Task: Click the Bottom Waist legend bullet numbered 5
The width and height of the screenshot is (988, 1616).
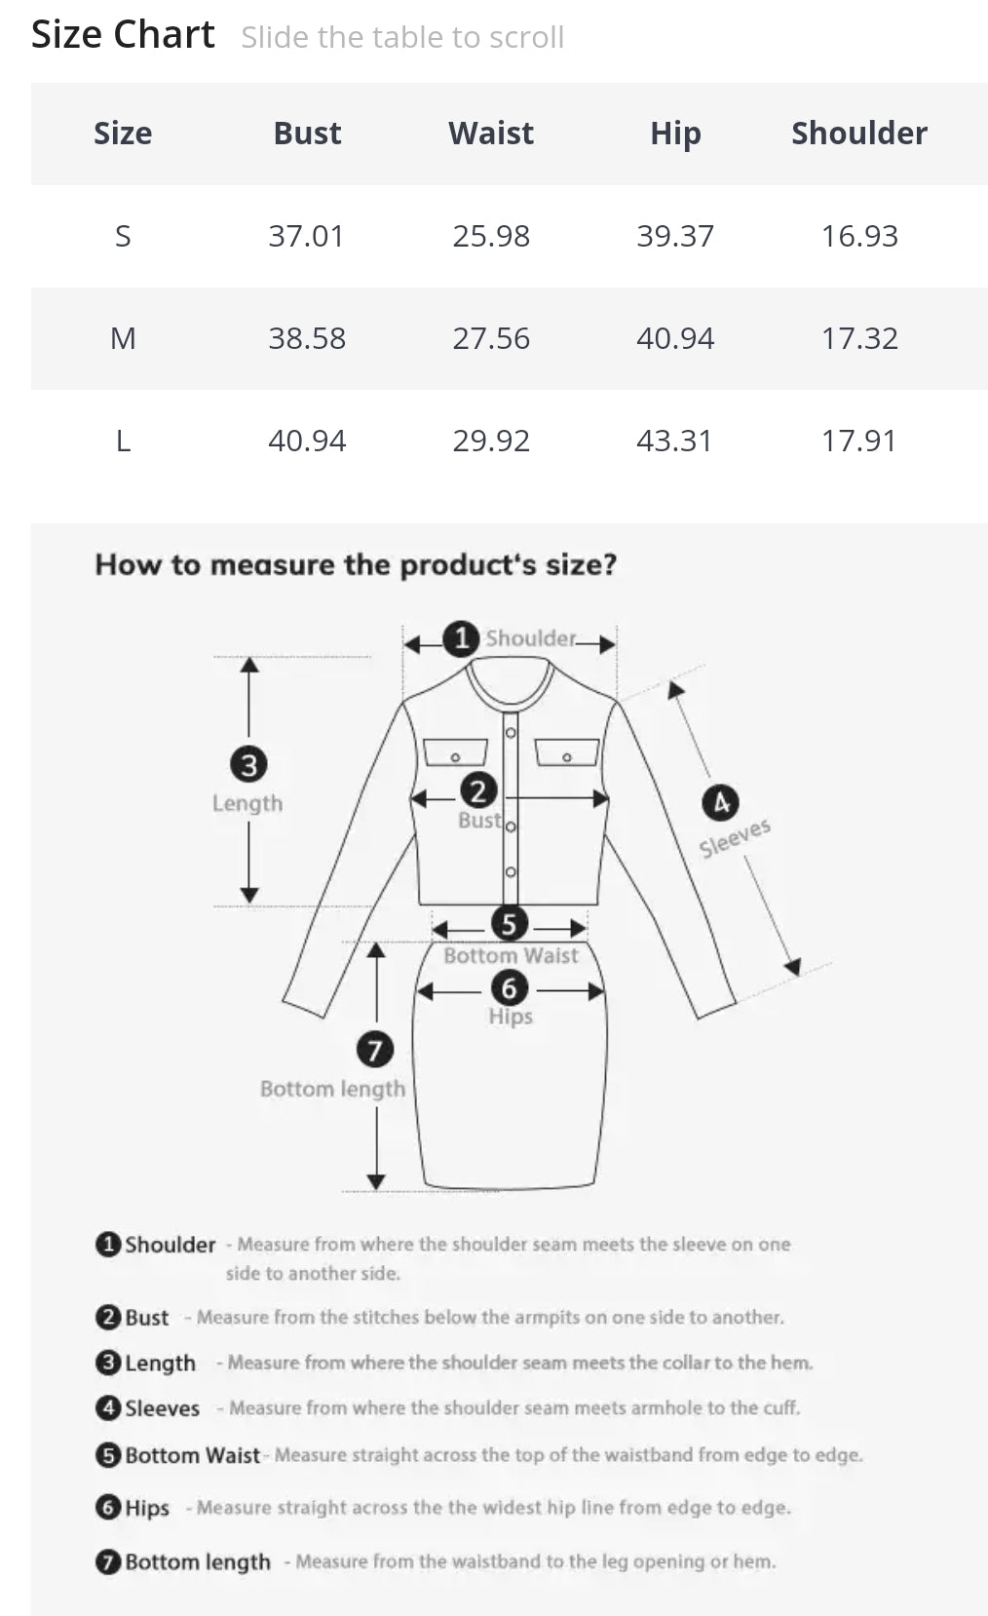Action: point(107,1455)
